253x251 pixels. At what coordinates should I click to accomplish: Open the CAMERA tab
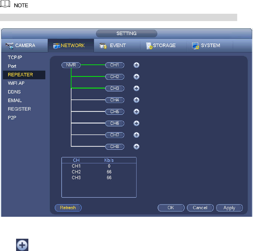(x=25, y=46)
